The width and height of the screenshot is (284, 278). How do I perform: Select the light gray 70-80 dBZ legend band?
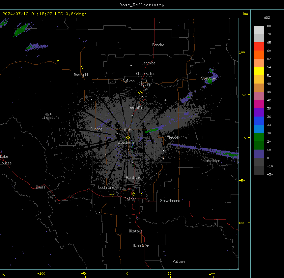coord(259,30)
